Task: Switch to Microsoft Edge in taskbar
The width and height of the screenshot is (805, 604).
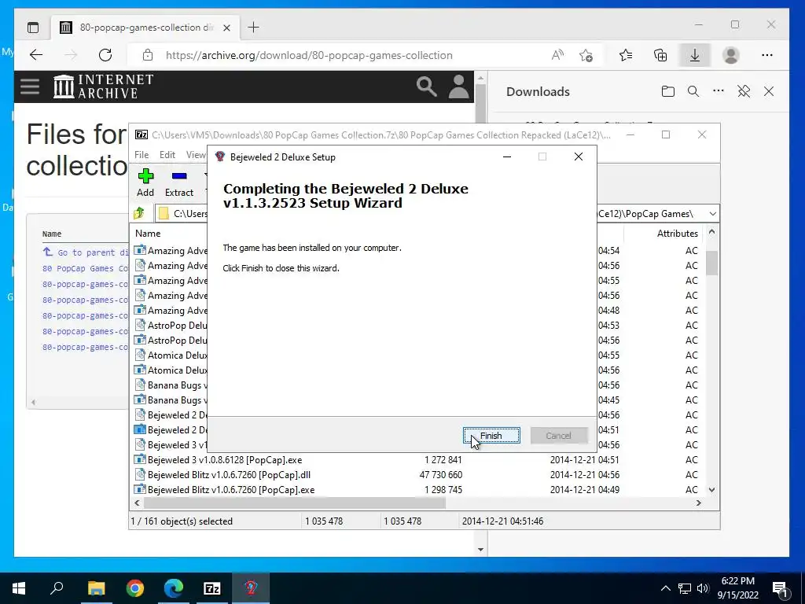Action: point(174,588)
